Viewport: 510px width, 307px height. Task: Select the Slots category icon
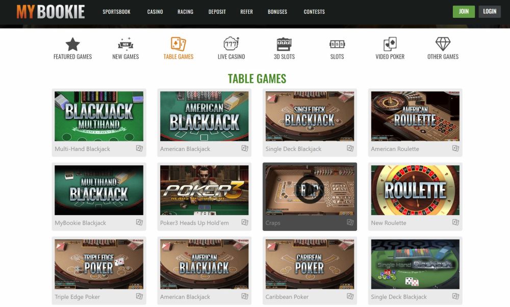(x=337, y=44)
